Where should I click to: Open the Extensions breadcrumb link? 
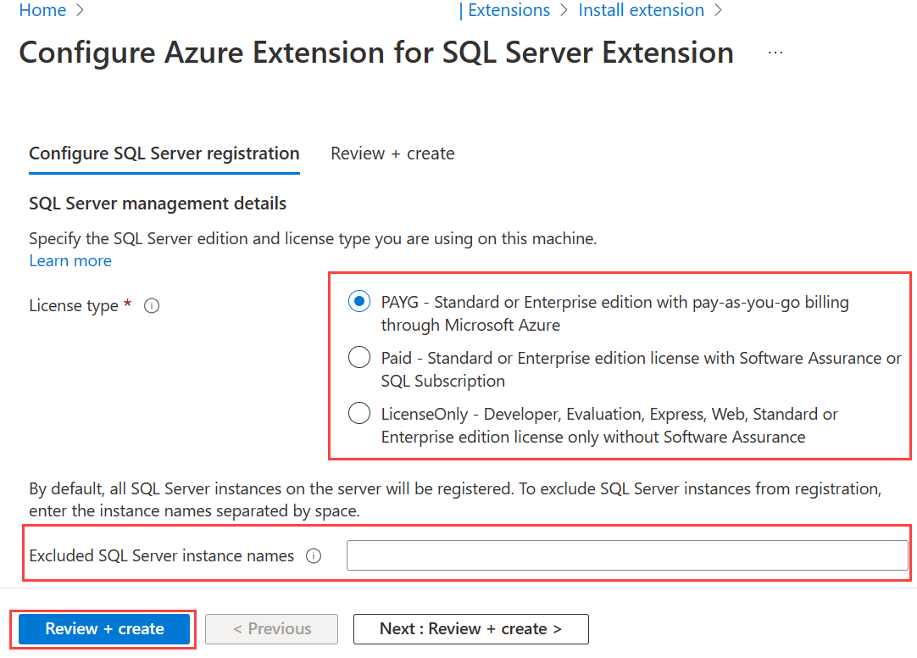click(x=509, y=10)
